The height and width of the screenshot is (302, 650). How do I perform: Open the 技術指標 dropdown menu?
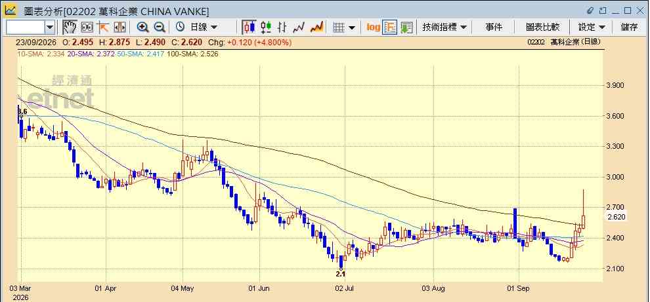[x=444, y=28]
